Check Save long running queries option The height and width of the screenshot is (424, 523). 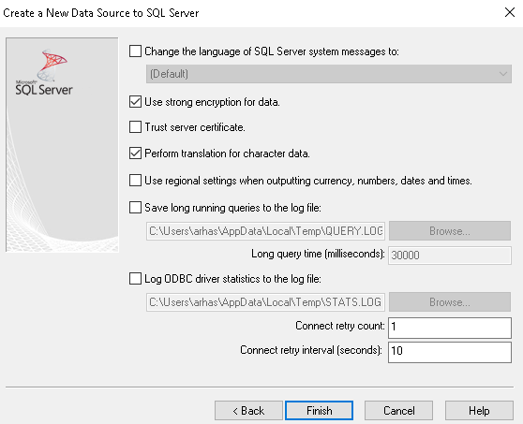tap(135, 208)
